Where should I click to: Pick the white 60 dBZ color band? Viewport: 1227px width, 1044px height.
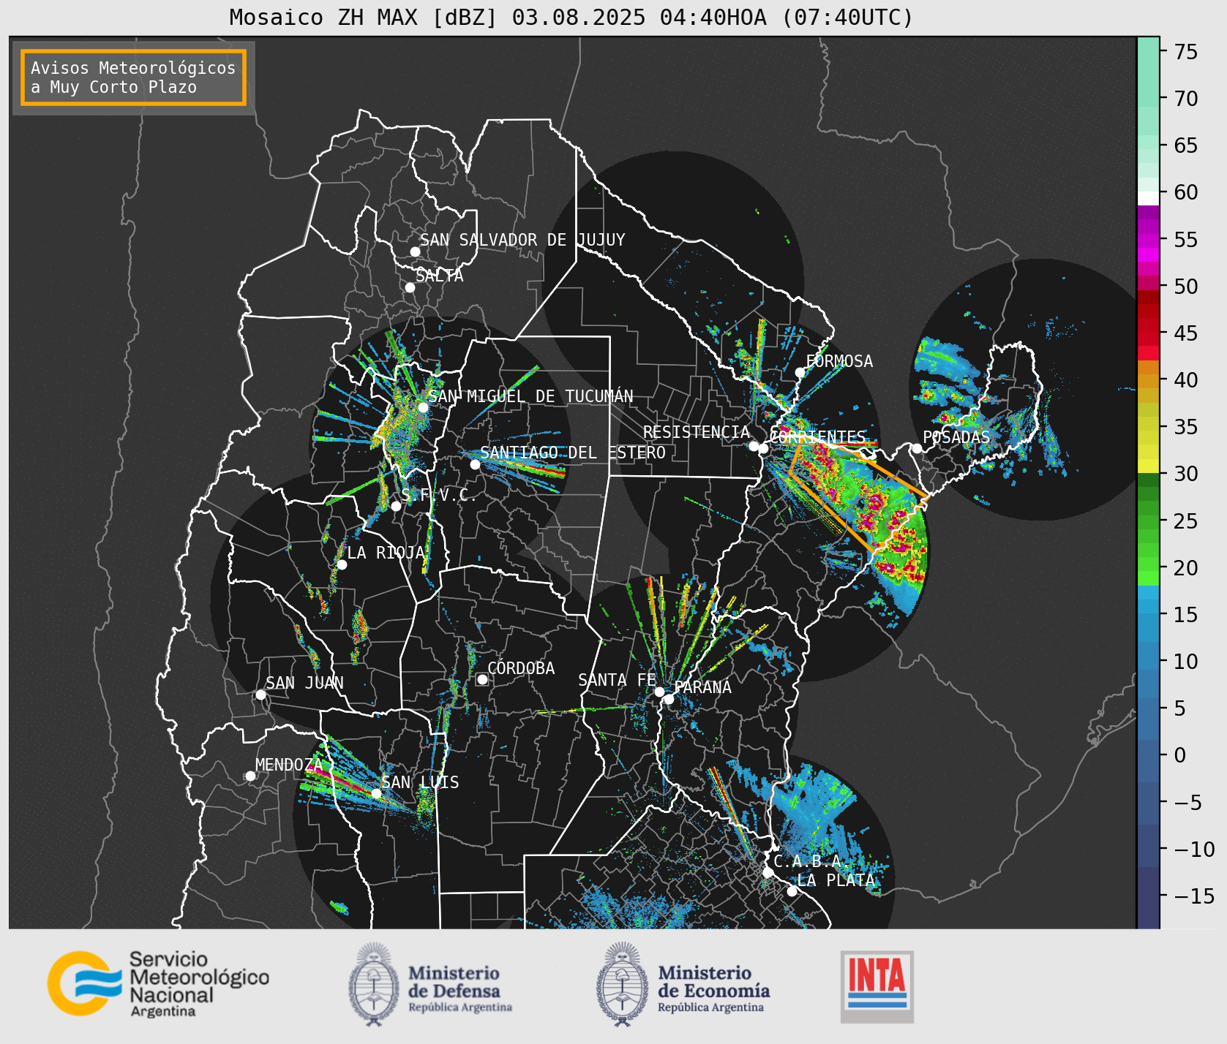click(1148, 198)
